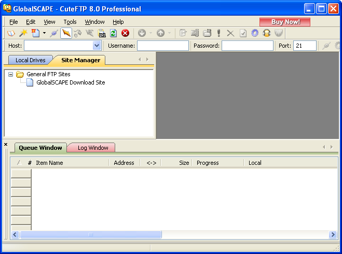The width and height of the screenshot is (342, 254).
Task: Open the Download options dropdown arrow
Action: [151, 33]
